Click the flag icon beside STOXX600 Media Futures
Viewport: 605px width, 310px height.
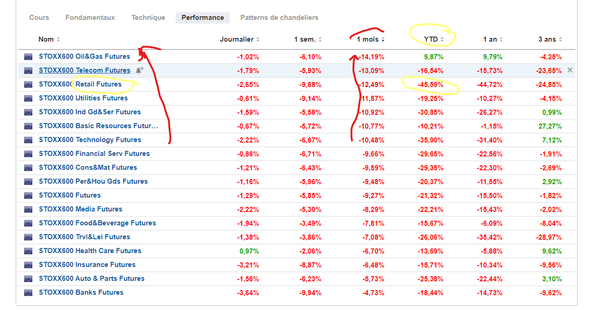pos(28,210)
